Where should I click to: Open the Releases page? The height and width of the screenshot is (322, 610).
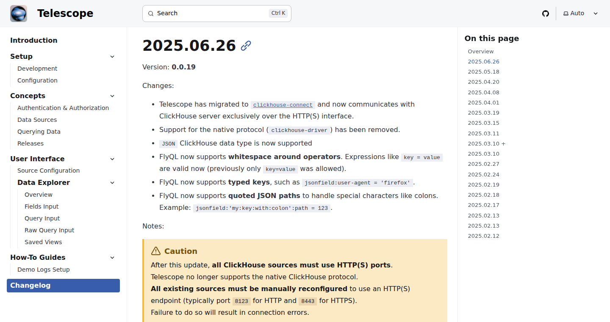(30, 143)
